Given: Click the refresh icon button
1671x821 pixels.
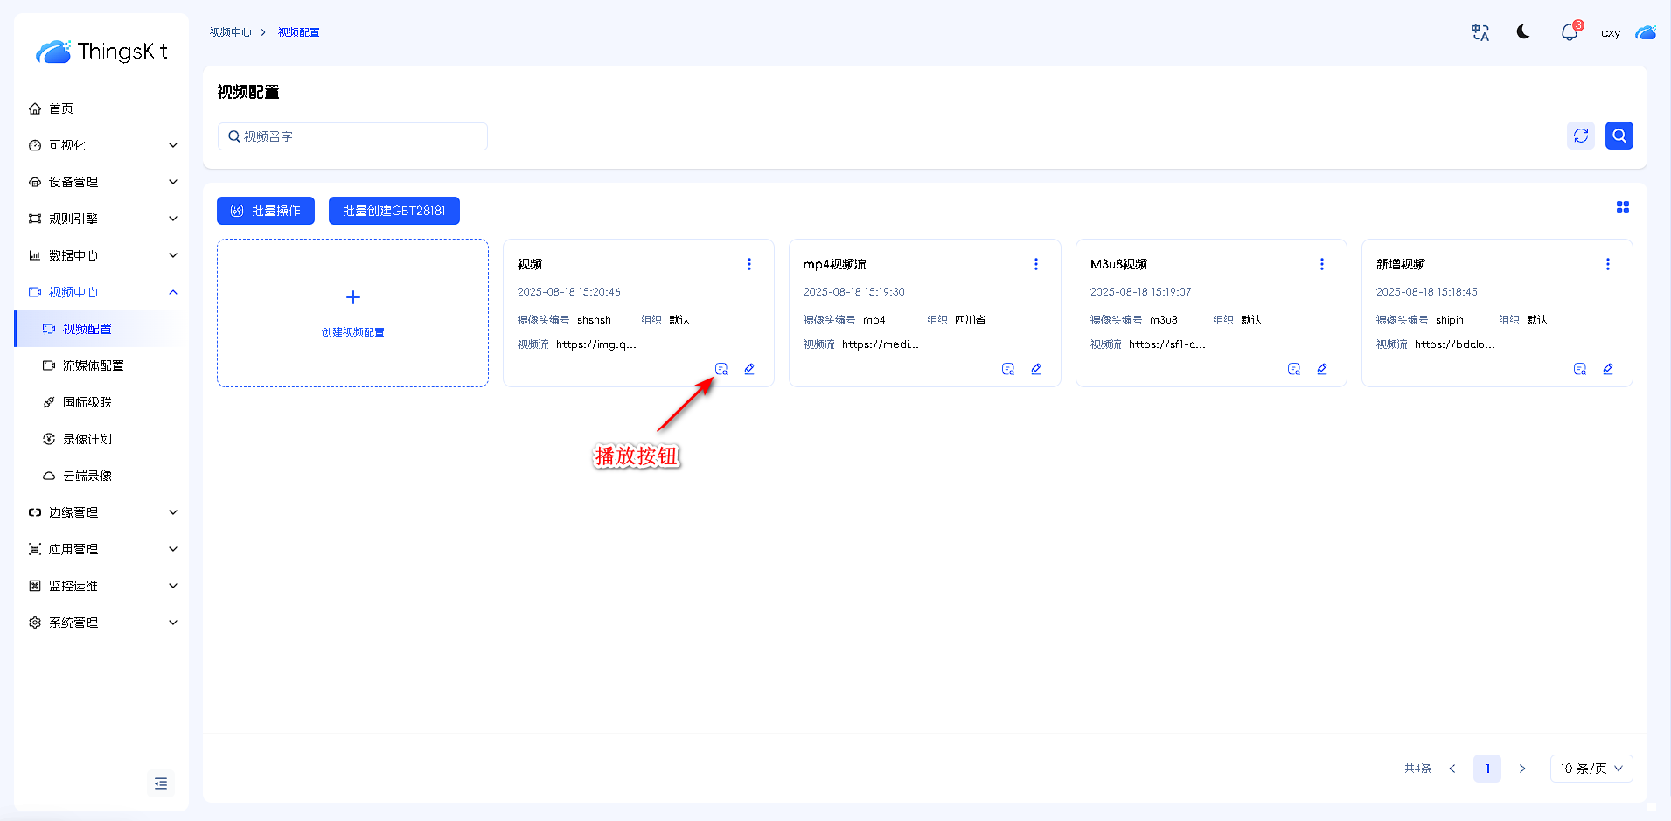Looking at the screenshot, I should click(1581, 136).
